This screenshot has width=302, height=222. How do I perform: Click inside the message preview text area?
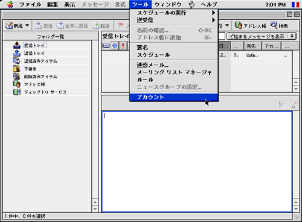(197, 162)
